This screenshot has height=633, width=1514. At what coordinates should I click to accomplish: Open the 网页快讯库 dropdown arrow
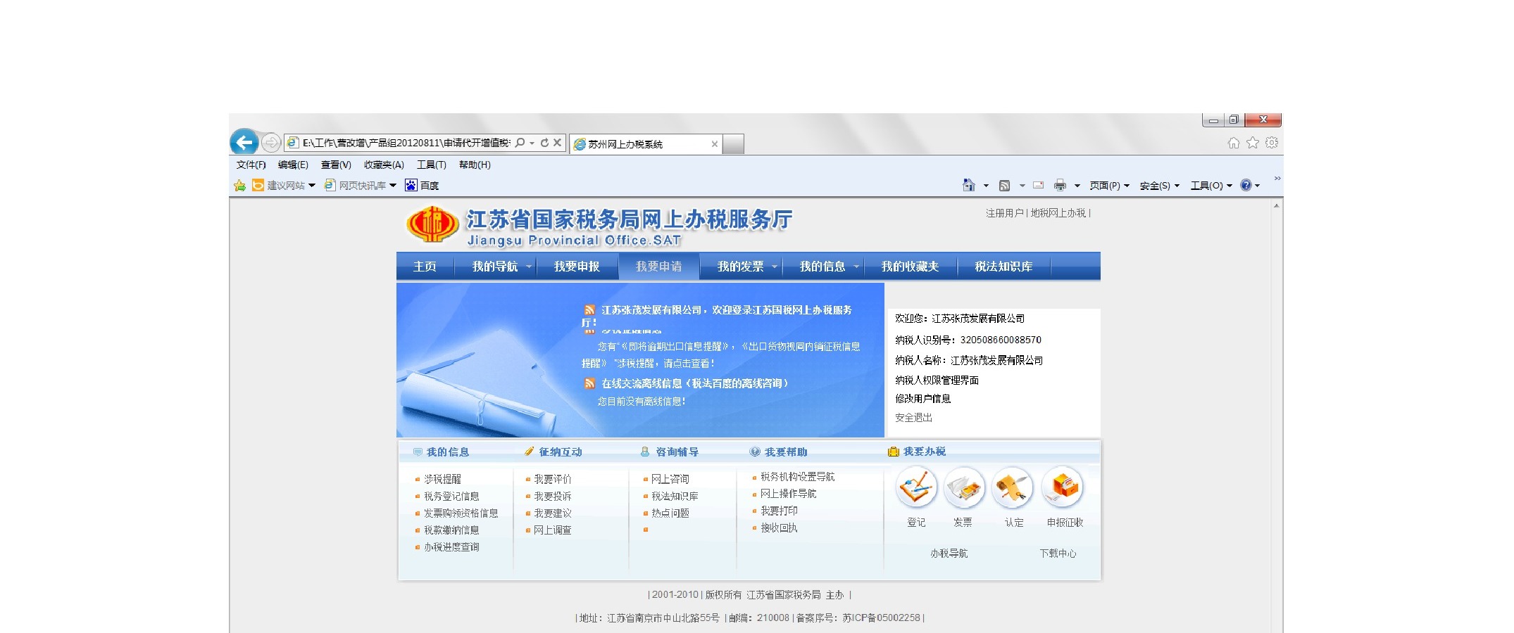tap(393, 186)
